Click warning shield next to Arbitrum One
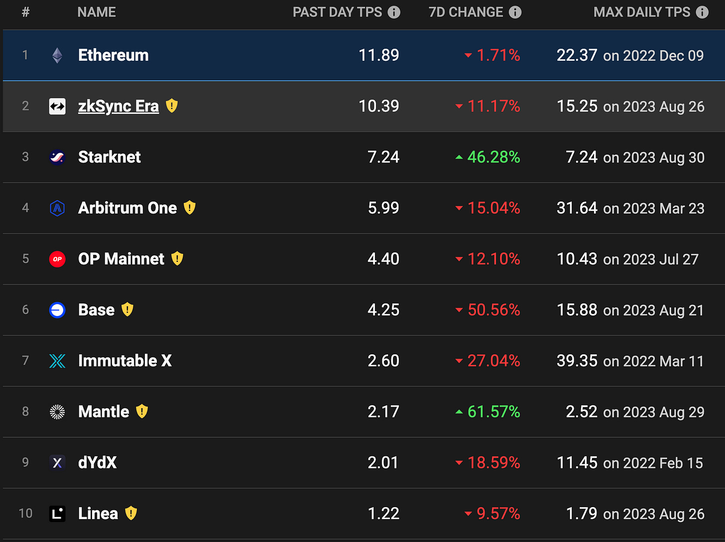The width and height of the screenshot is (725, 542). pos(190,208)
